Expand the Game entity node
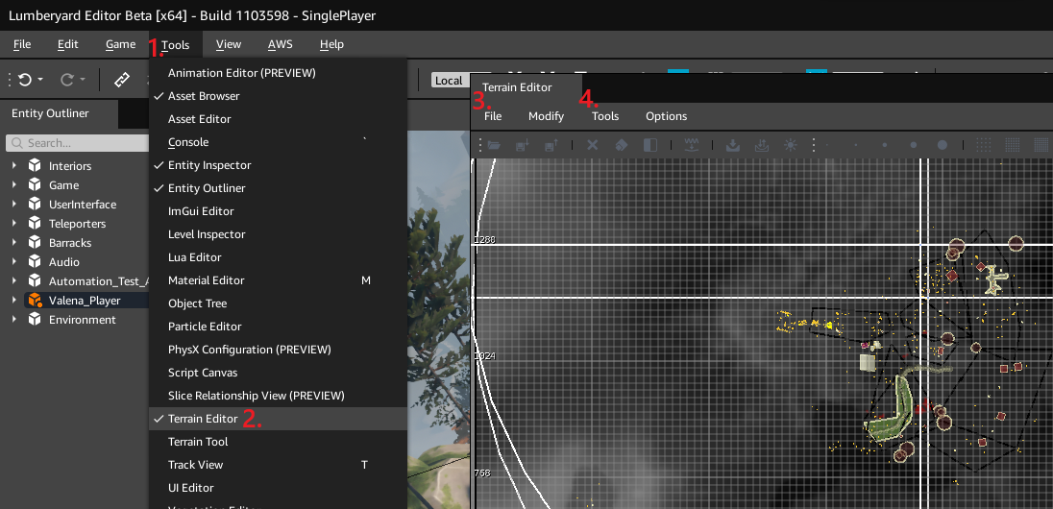Screen dimensions: 1053x509 [14, 184]
